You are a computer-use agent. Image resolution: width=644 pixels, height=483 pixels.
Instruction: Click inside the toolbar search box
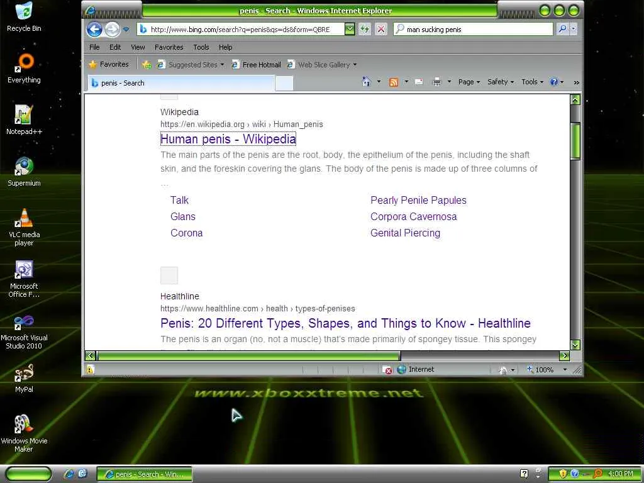[x=473, y=29]
